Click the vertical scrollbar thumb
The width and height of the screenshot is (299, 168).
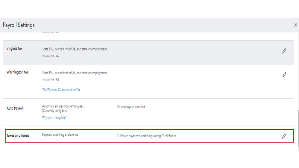pos(298,129)
